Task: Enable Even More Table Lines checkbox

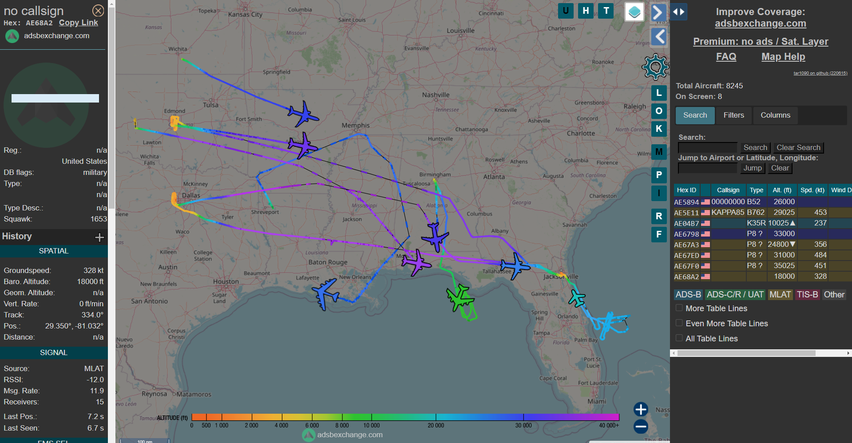Action: pos(679,323)
